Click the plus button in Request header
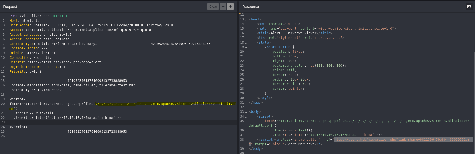Screen dimensions: 475x154 230,7
